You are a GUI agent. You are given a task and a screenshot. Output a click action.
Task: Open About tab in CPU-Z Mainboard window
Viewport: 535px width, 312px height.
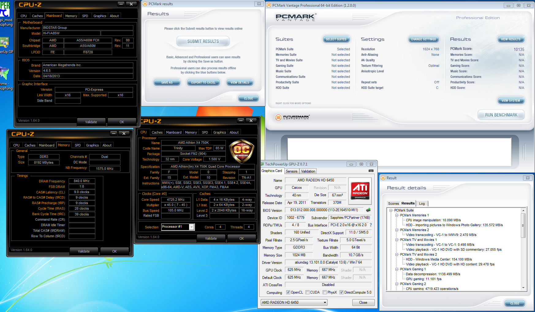coord(114,16)
